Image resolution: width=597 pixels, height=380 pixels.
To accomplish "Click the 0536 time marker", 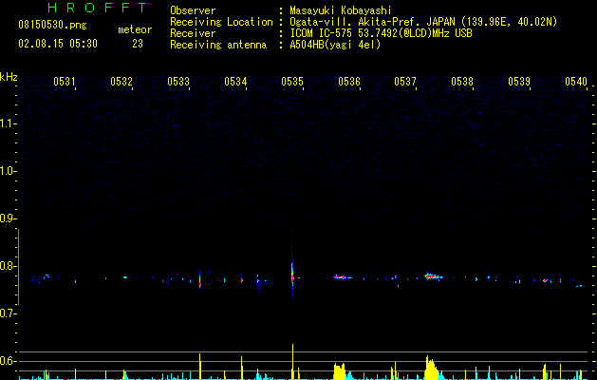I will (349, 82).
